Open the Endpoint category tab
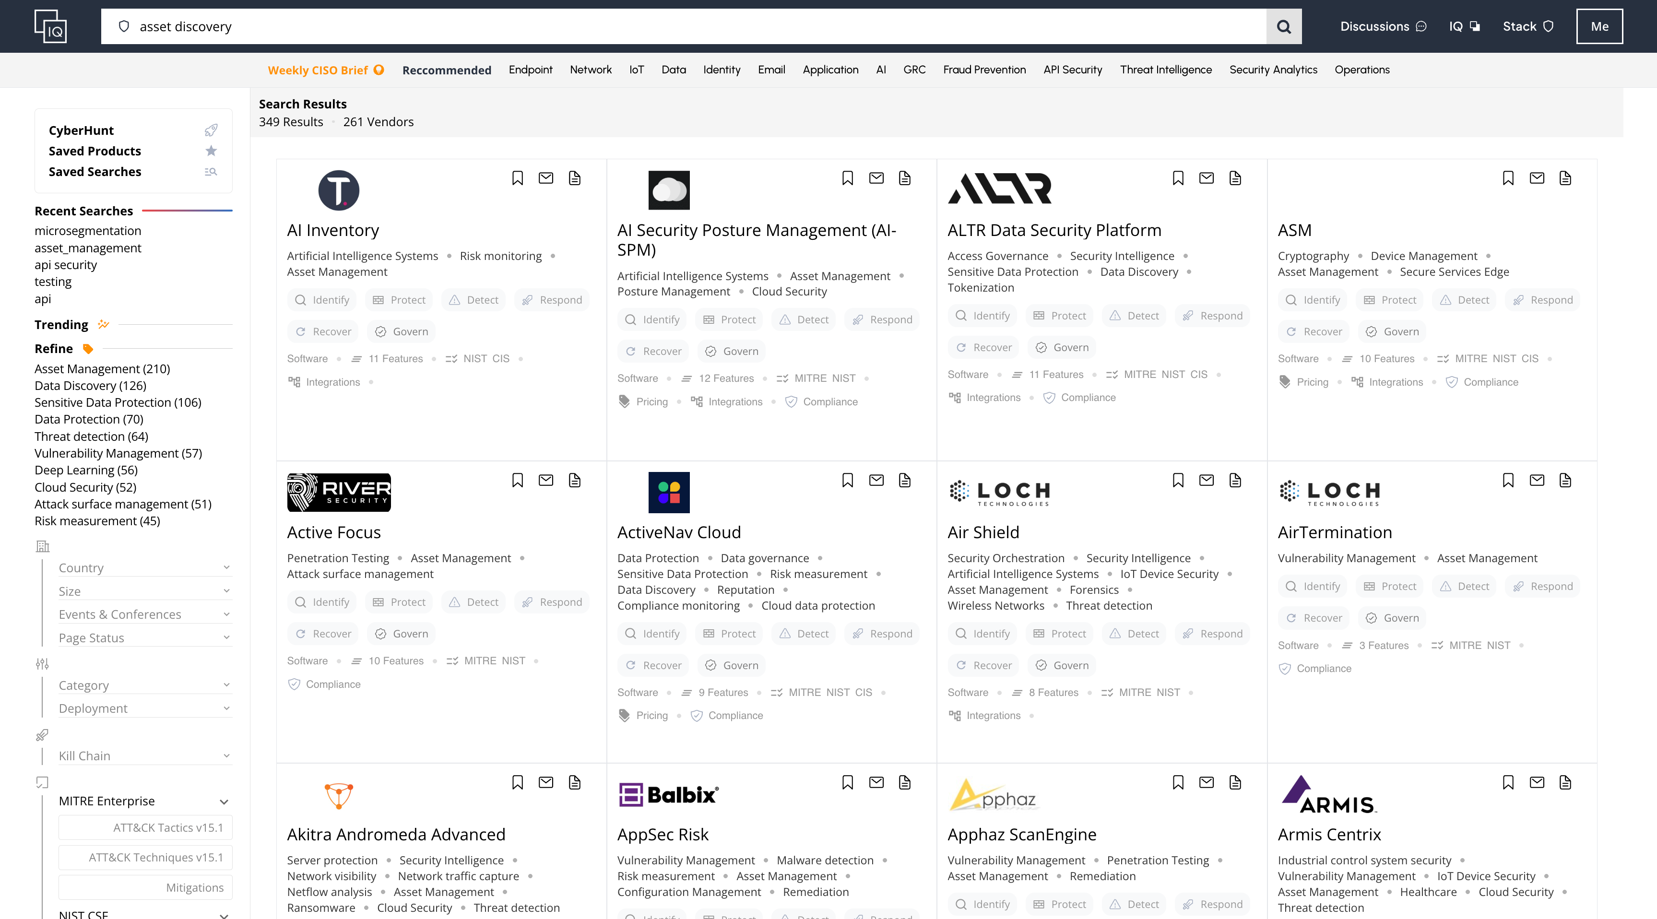 pyautogui.click(x=530, y=70)
